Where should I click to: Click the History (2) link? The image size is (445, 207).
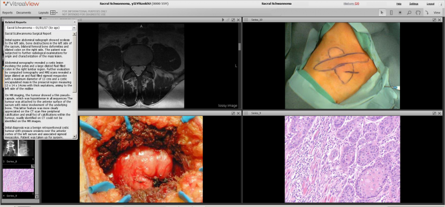[x=351, y=4]
